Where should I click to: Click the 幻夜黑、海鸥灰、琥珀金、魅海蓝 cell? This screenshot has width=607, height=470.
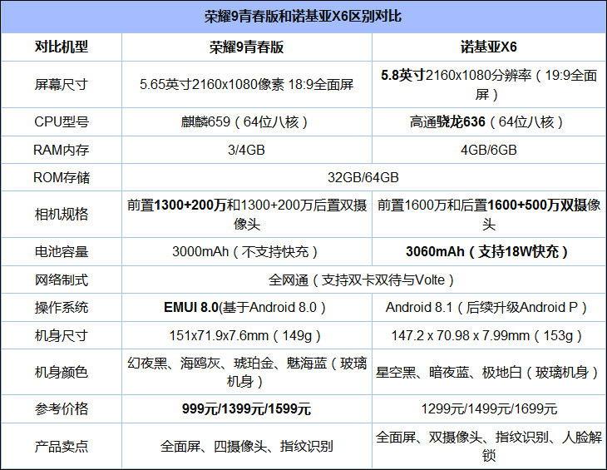tap(247, 372)
